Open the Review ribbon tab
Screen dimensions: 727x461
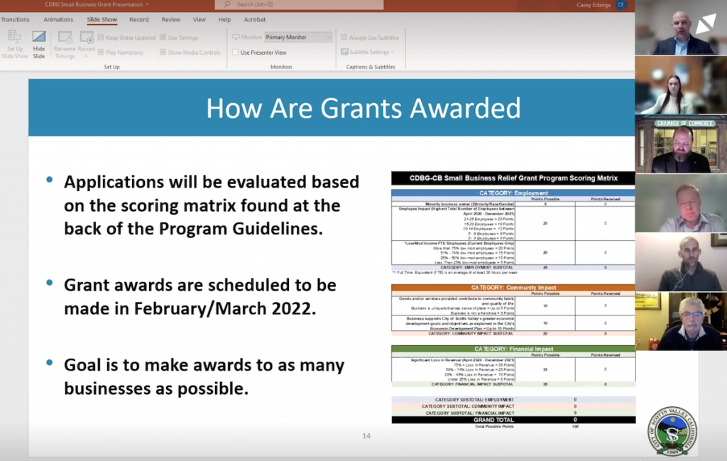170,20
